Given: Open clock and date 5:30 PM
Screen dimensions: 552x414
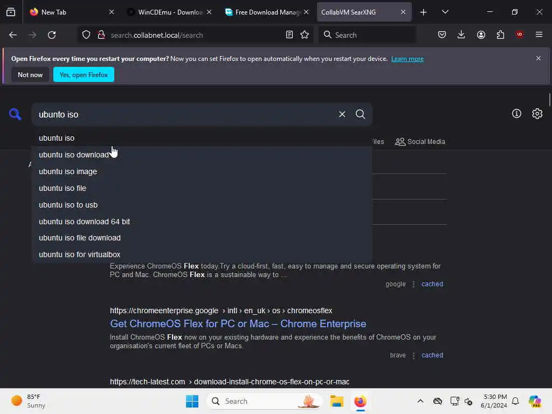Looking at the screenshot, I should [x=494, y=401].
